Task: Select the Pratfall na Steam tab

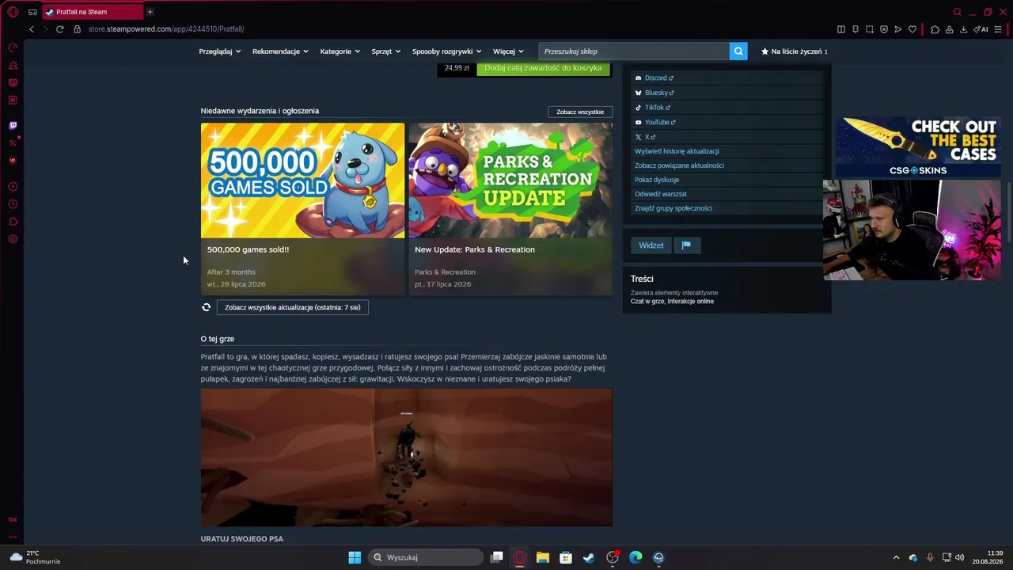Action: pyautogui.click(x=91, y=12)
